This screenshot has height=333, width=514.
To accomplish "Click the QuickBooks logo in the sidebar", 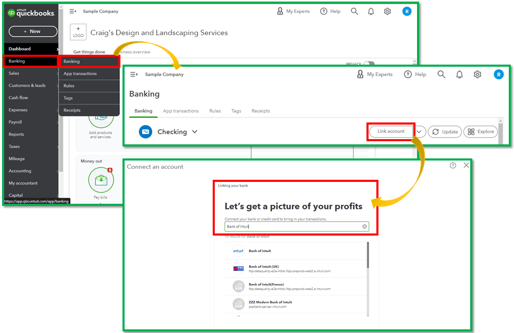I will [31, 13].
